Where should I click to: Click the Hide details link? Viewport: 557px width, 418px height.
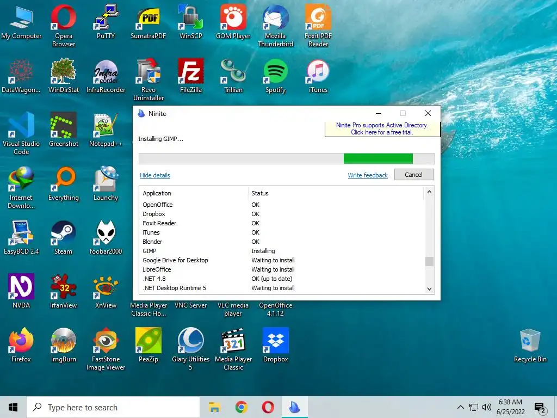tap(155, 175)
